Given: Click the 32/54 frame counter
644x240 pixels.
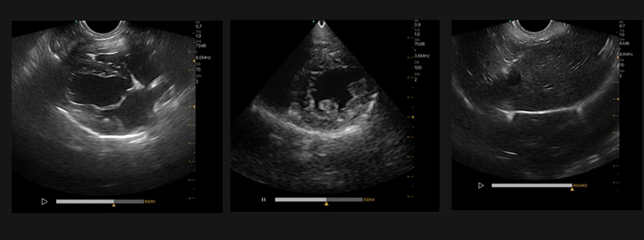Looking at the screenshot, I should 369,200.
